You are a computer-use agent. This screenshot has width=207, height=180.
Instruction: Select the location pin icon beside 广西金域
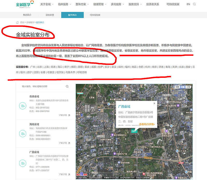23,163
